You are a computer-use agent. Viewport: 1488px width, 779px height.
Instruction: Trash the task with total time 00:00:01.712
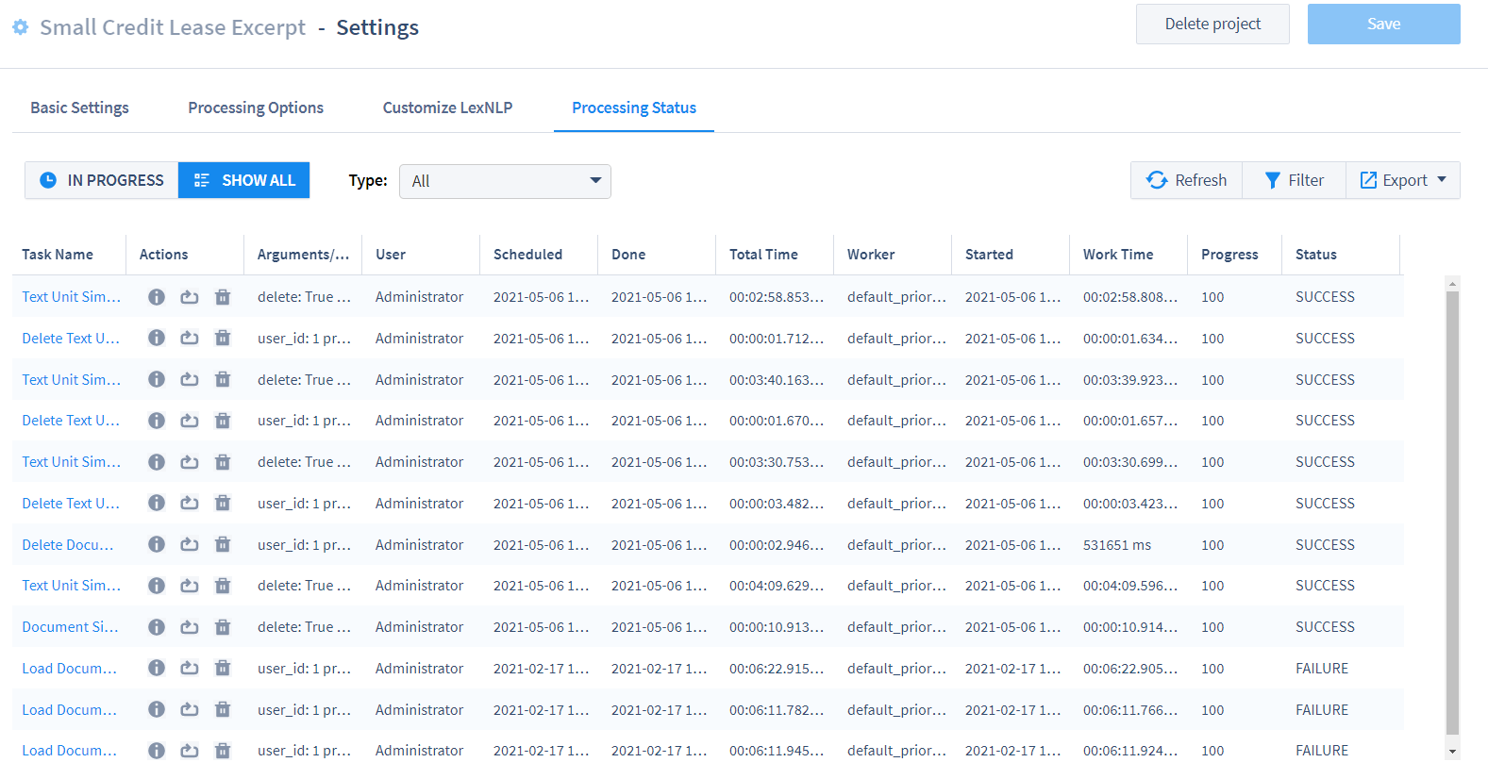pos(223,338)
